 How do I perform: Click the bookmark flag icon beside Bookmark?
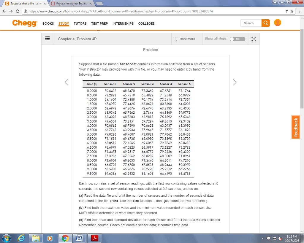tap(176, 39)
